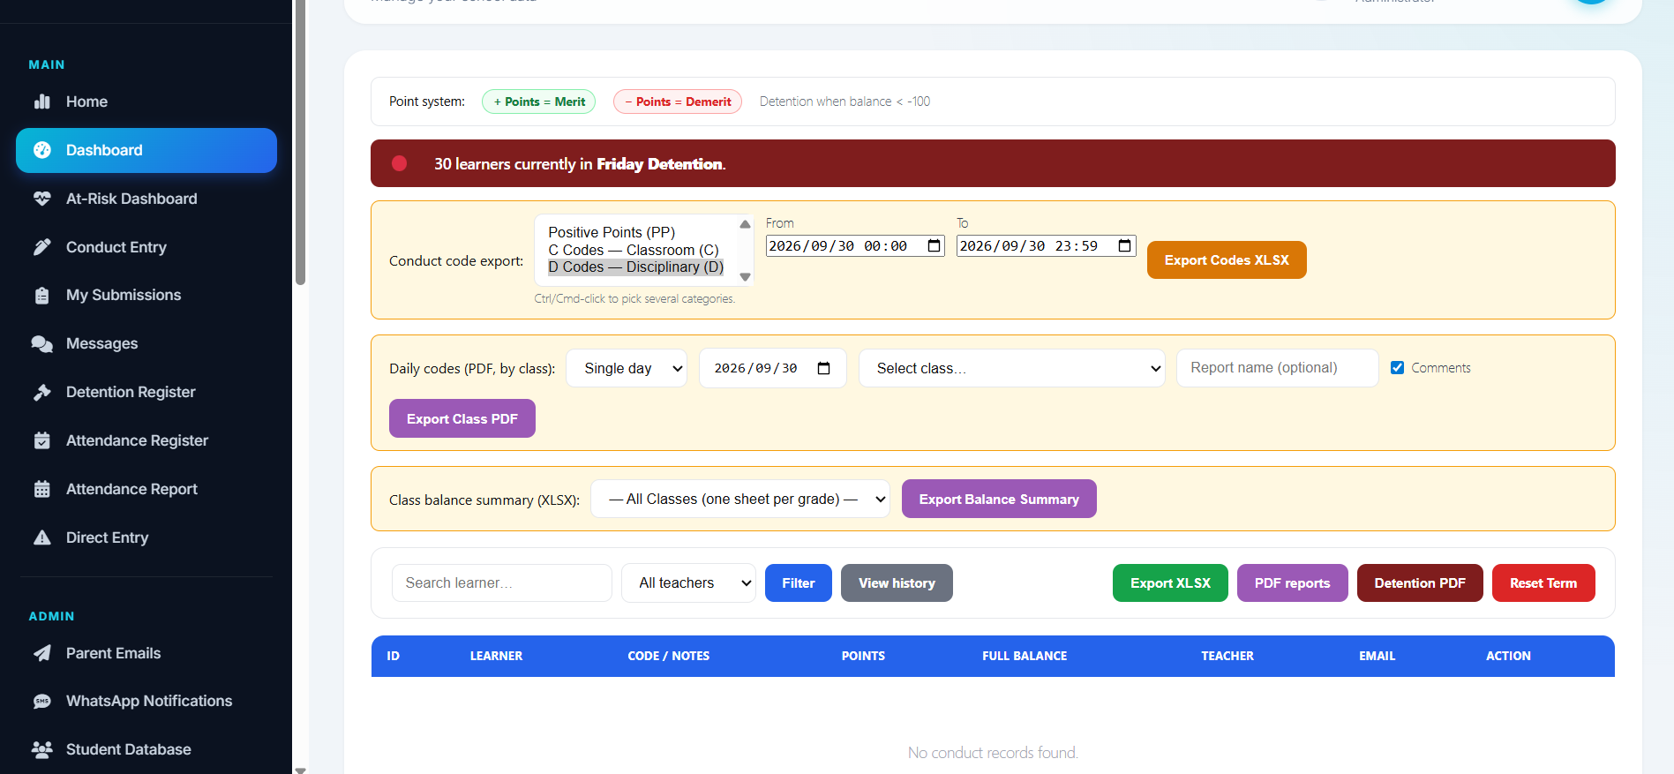This screenshot has width=1674, height=774.
Task: Click the Attendance Report calendar icon
Action: pos(41,489)
